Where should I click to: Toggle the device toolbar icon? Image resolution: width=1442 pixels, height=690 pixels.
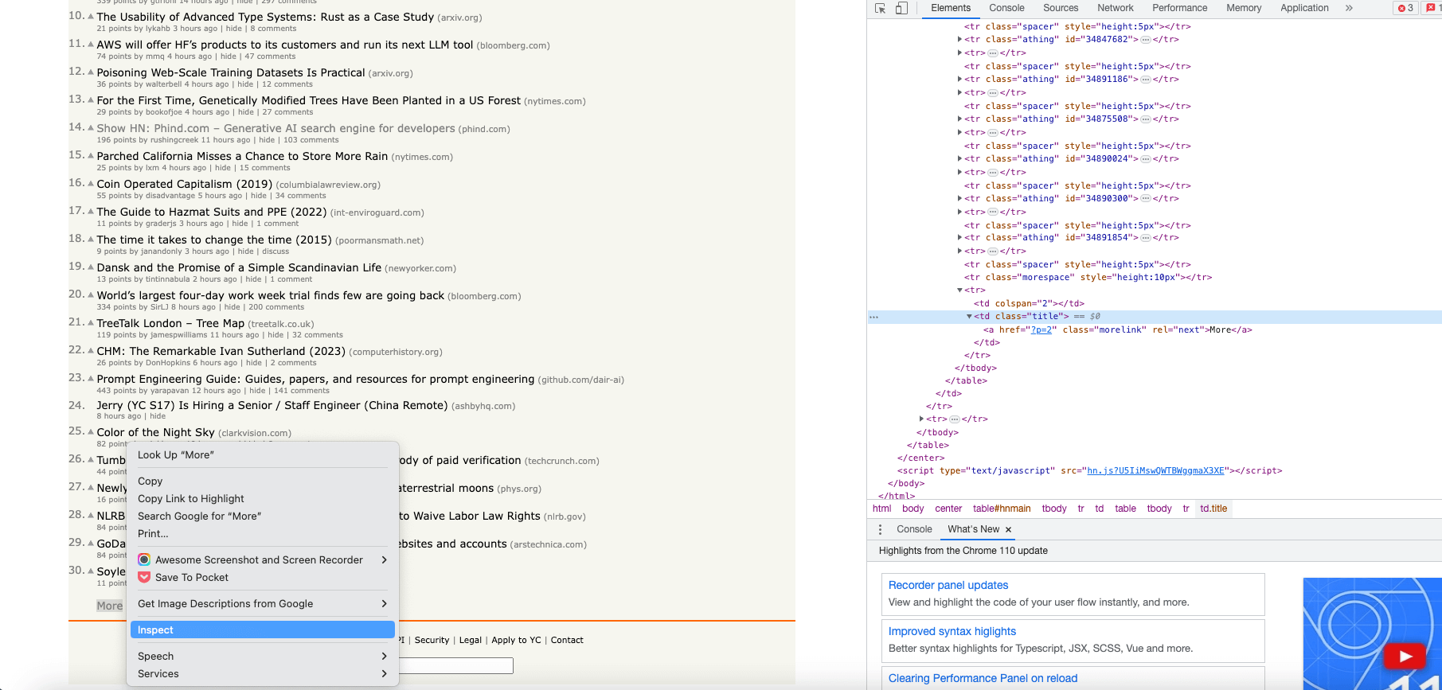pyautogui.click(x=901, y=8)
